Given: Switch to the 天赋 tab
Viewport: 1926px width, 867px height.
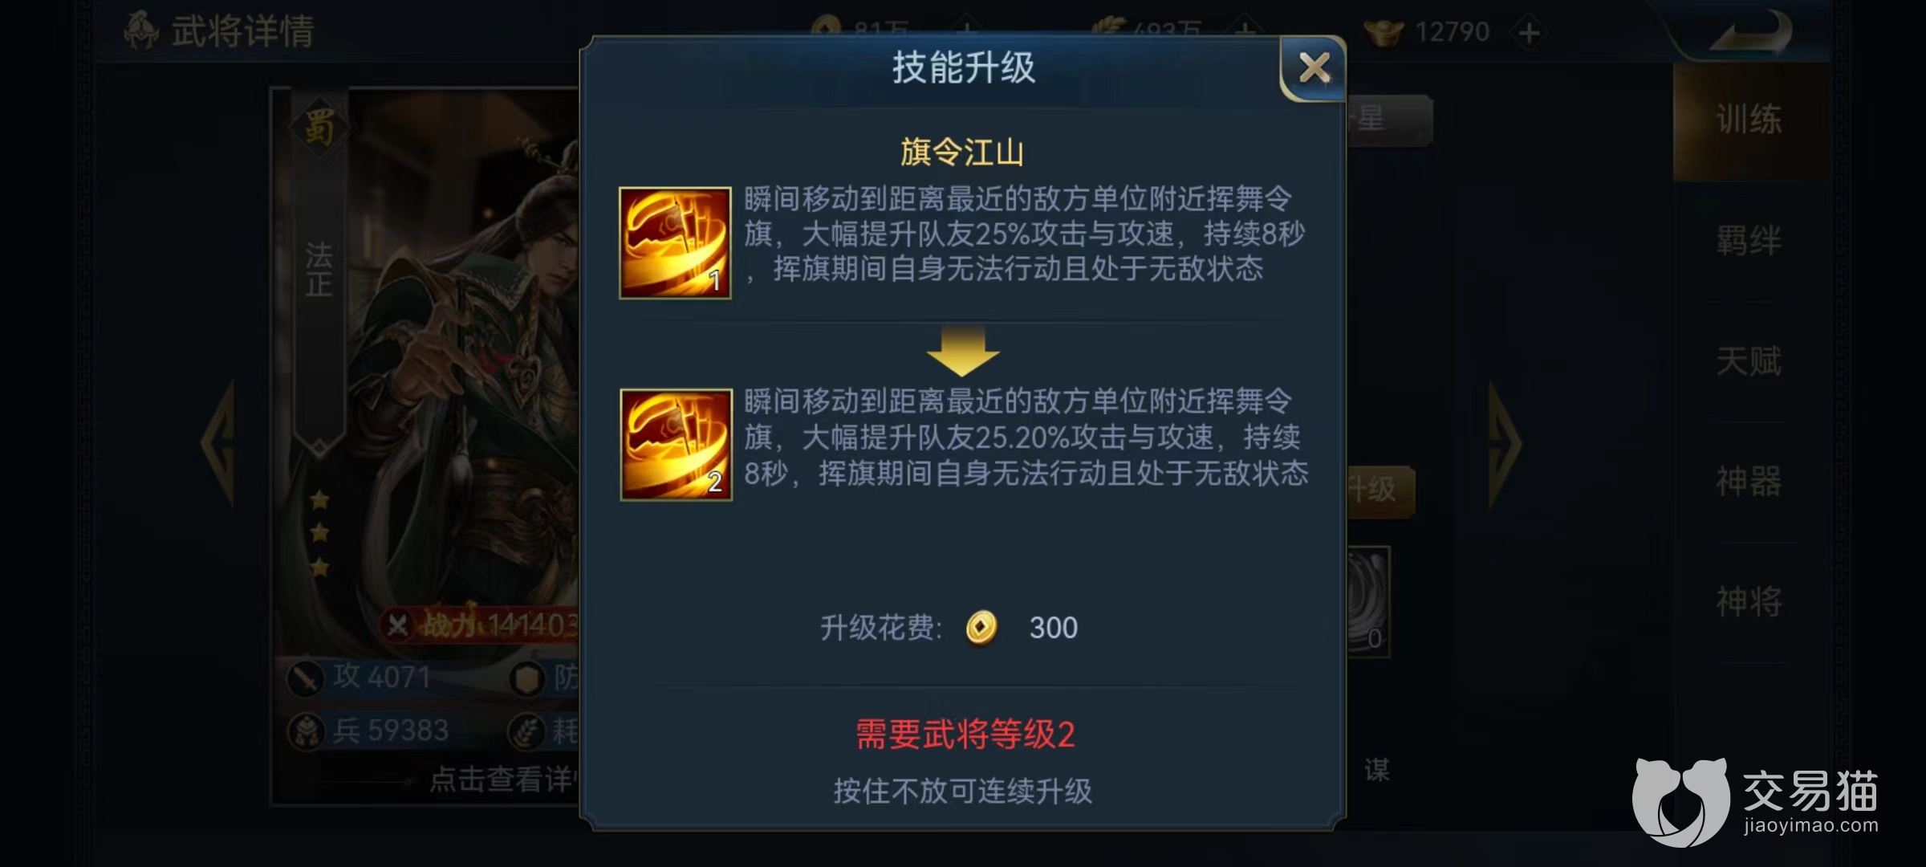Looking at the screenshot, I should pyautogui.click(x=1749, y=361).
